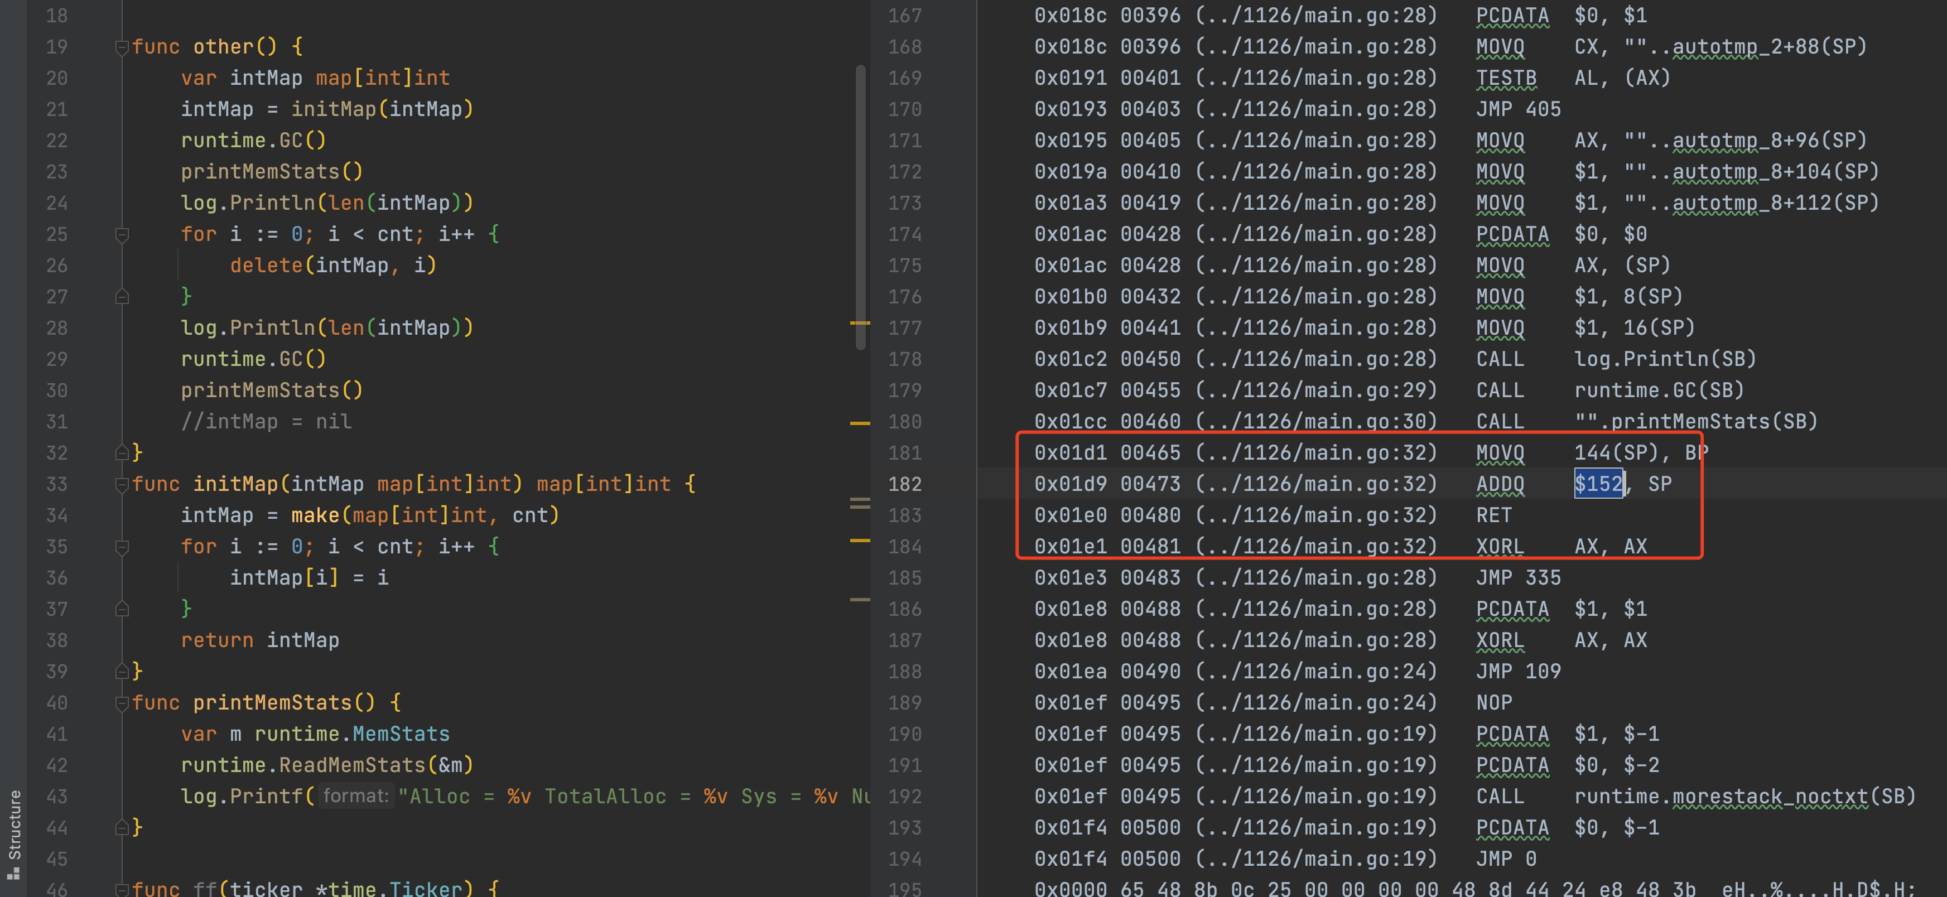The image size is (1947, 897).
Task: Click the 'format:' parameter hint on line 43
Action: click(355, 797)
